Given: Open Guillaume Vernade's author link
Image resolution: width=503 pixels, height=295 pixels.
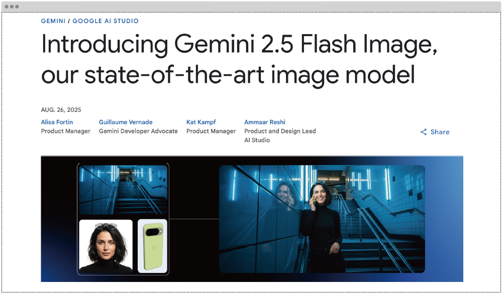Looking at the screenshot, I should [x=126, y=122].
